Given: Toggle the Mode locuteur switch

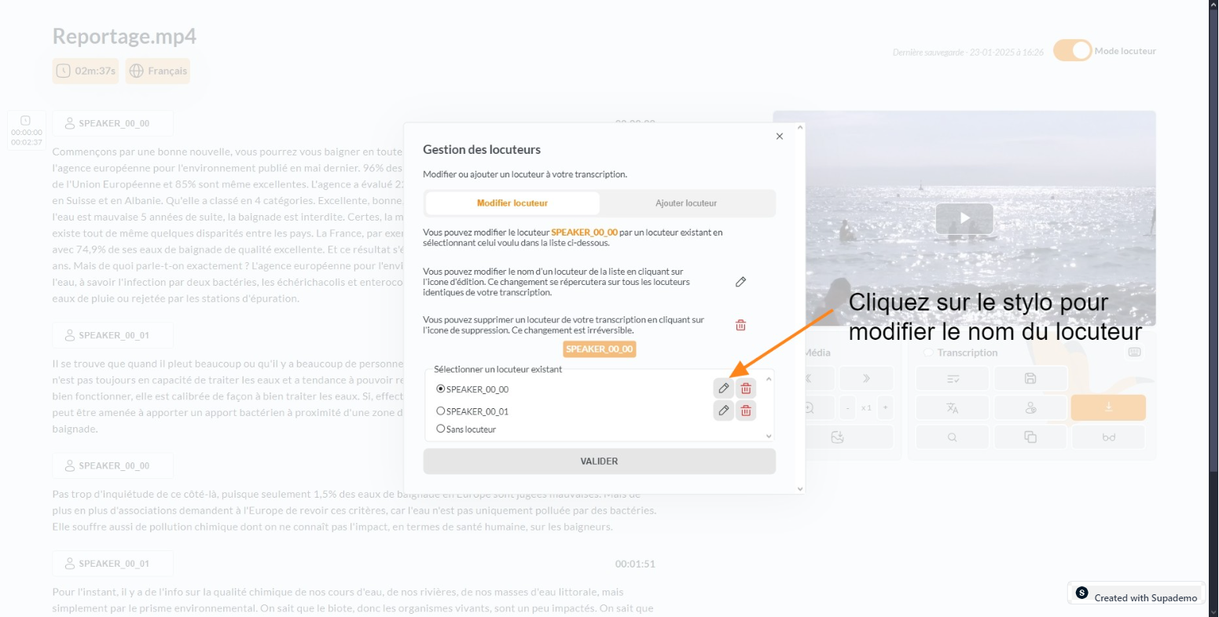Looking at the screenshot, I should click(1073, 50).
